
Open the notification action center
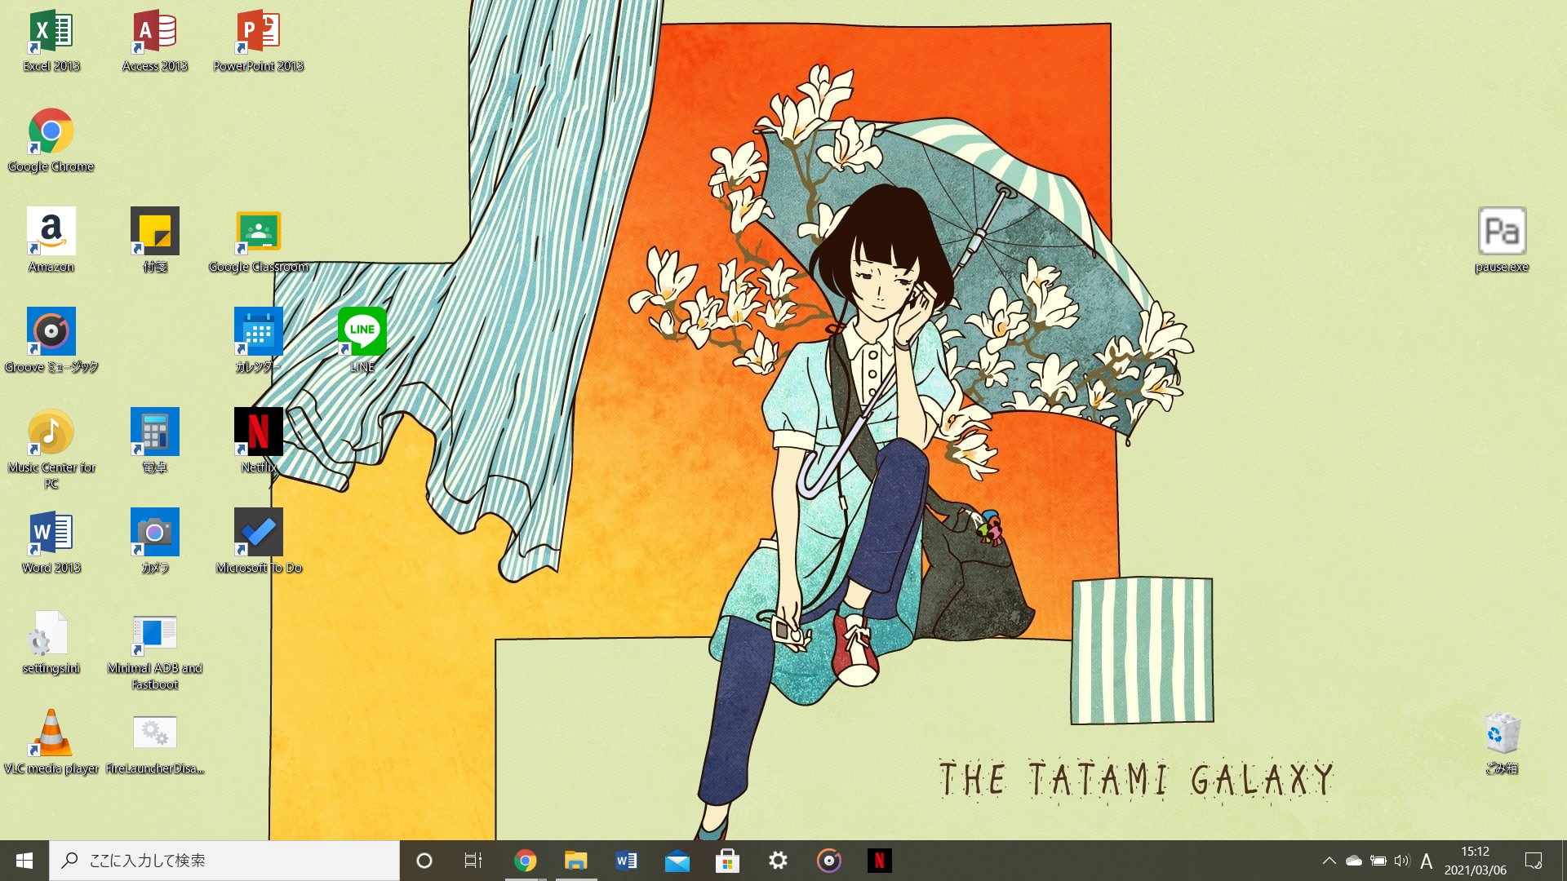[x=1534, y=861]
